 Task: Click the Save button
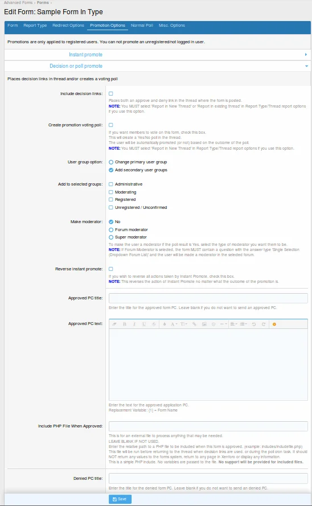120,499
